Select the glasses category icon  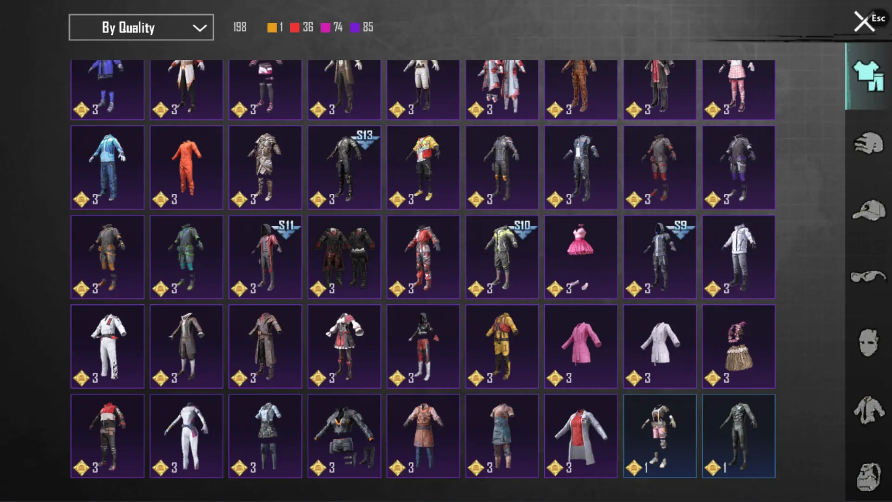tap(868, 277)
